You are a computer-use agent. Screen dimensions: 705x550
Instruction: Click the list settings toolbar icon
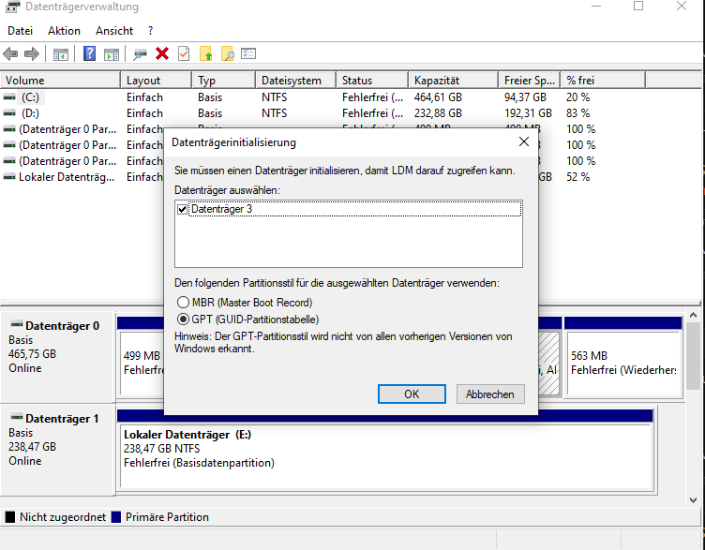click(248, 54)
